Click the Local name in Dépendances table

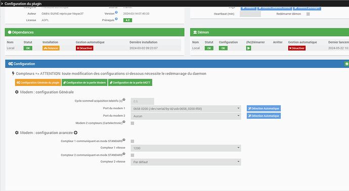[11, 48]
